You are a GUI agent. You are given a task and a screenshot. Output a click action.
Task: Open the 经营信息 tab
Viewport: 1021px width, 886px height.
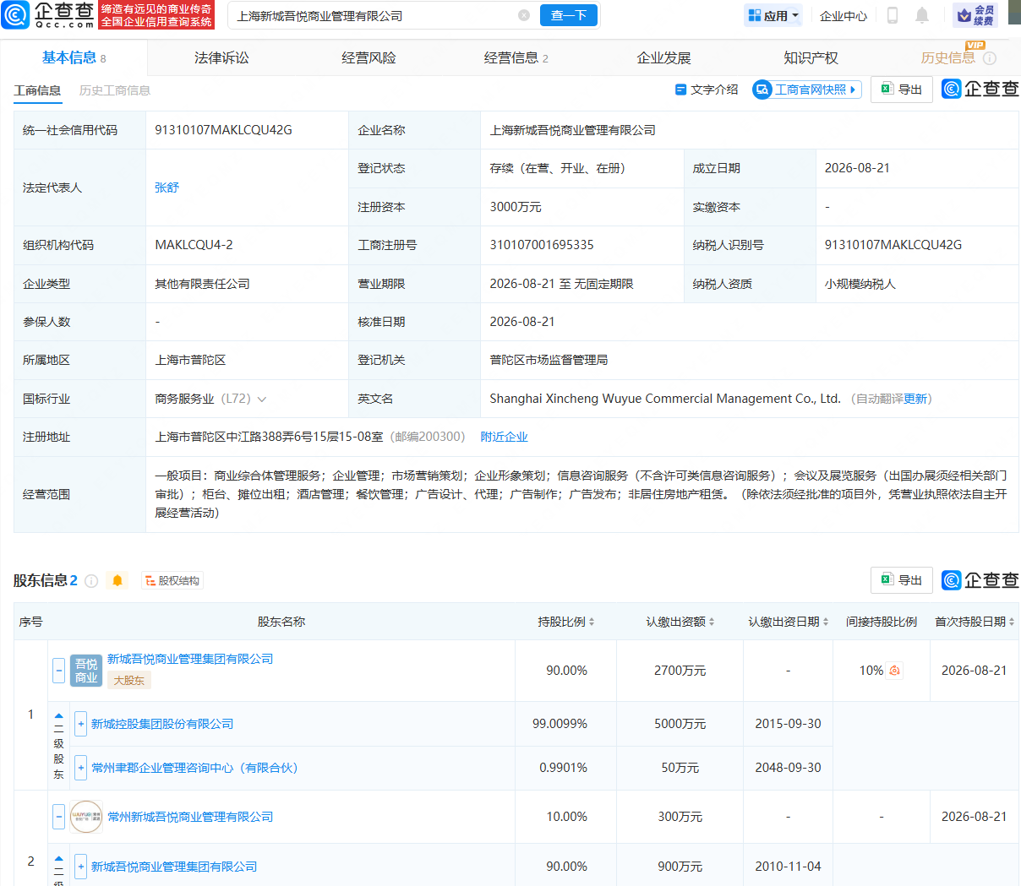point(516,58)
